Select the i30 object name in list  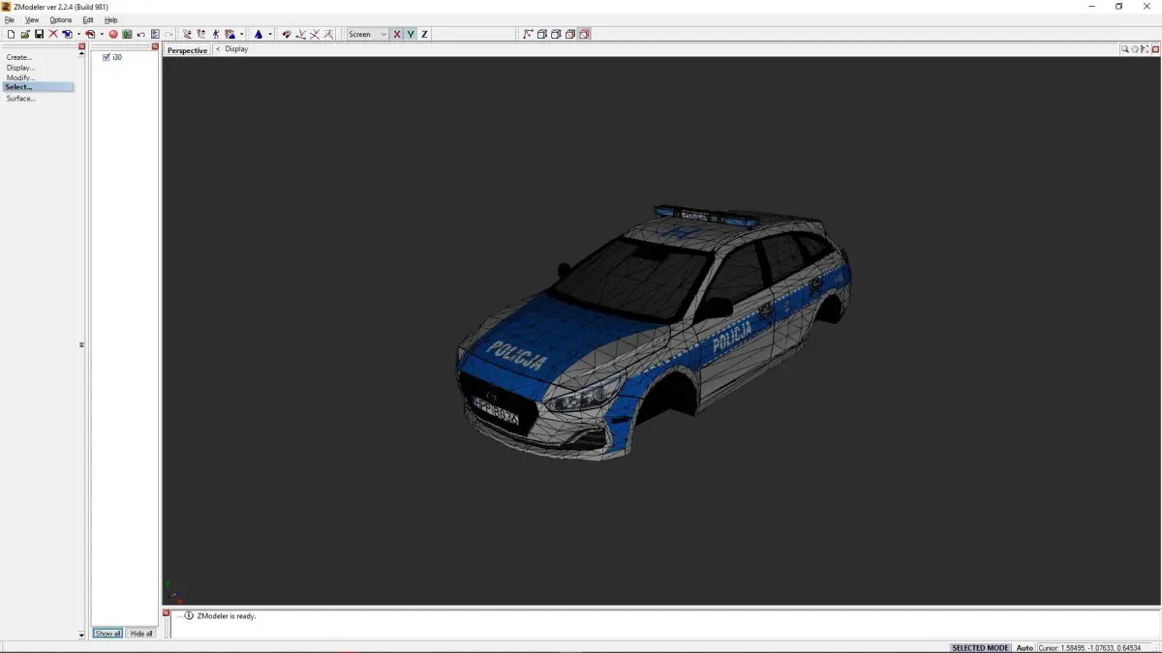click(x=117, y=57)
